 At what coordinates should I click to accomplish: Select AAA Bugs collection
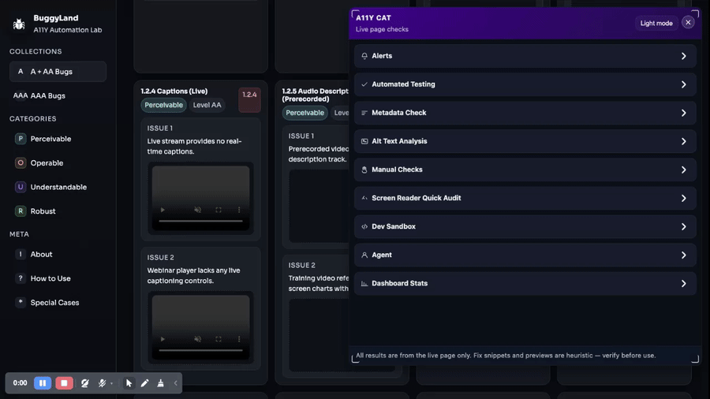click(47, 95)
